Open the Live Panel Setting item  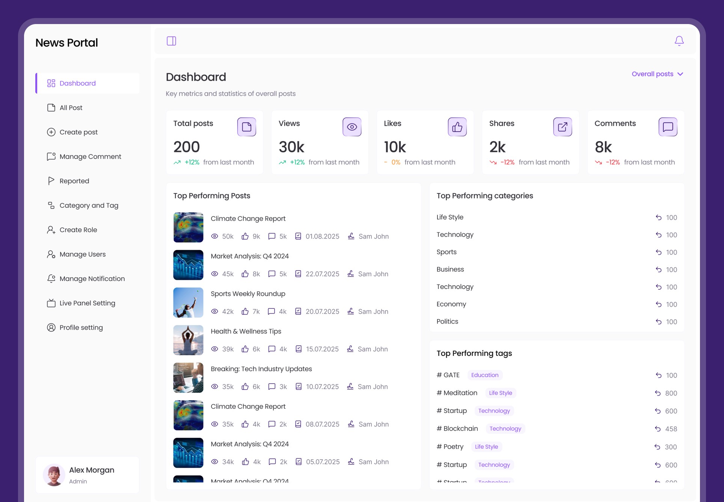pyautogui.click(x=87, y=303)
